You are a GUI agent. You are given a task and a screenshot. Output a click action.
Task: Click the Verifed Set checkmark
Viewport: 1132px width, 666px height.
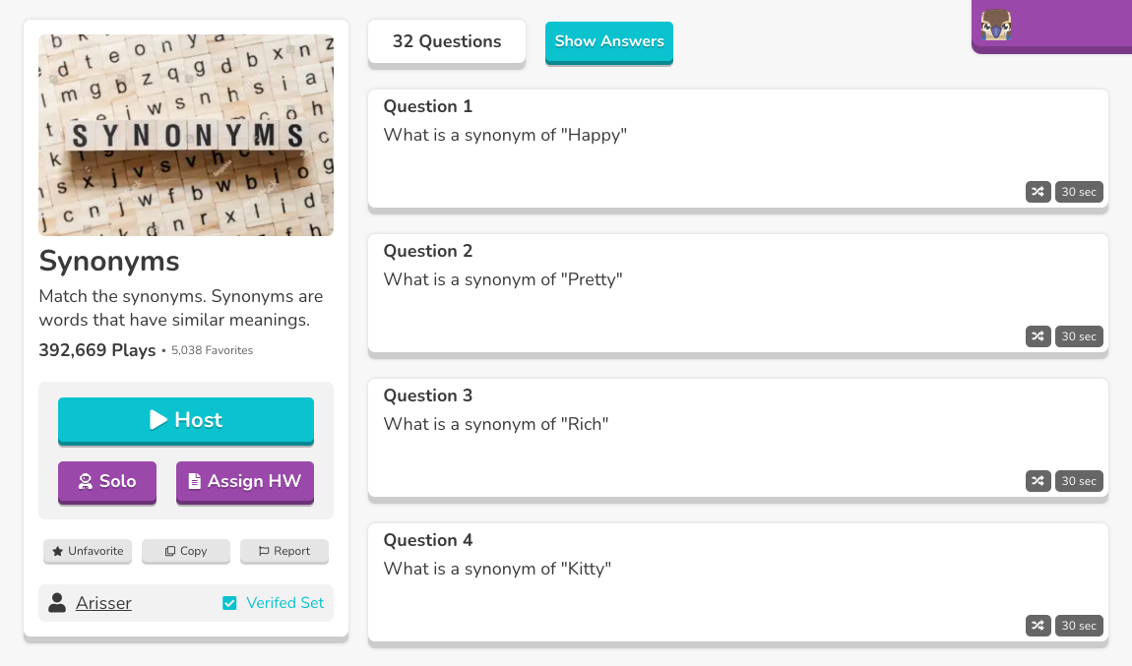[x=228, y=603]
